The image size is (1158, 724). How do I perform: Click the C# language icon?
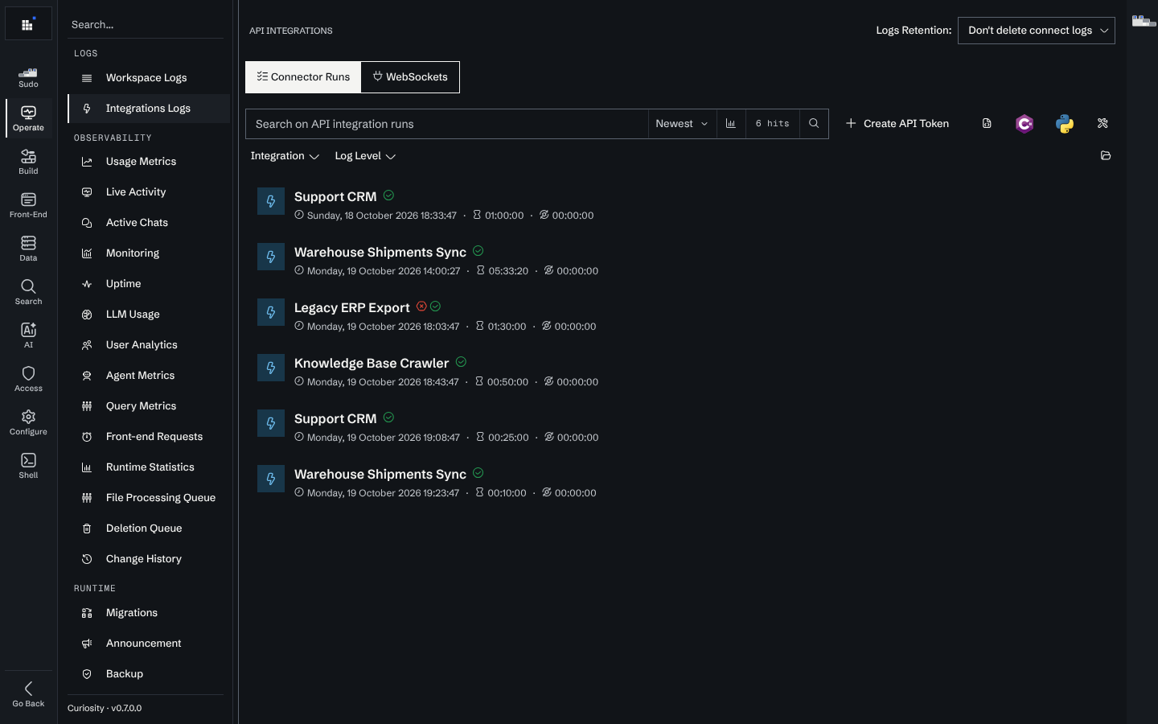click(x=1025, y=124)
